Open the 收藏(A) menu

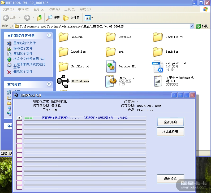click(54, 9)
